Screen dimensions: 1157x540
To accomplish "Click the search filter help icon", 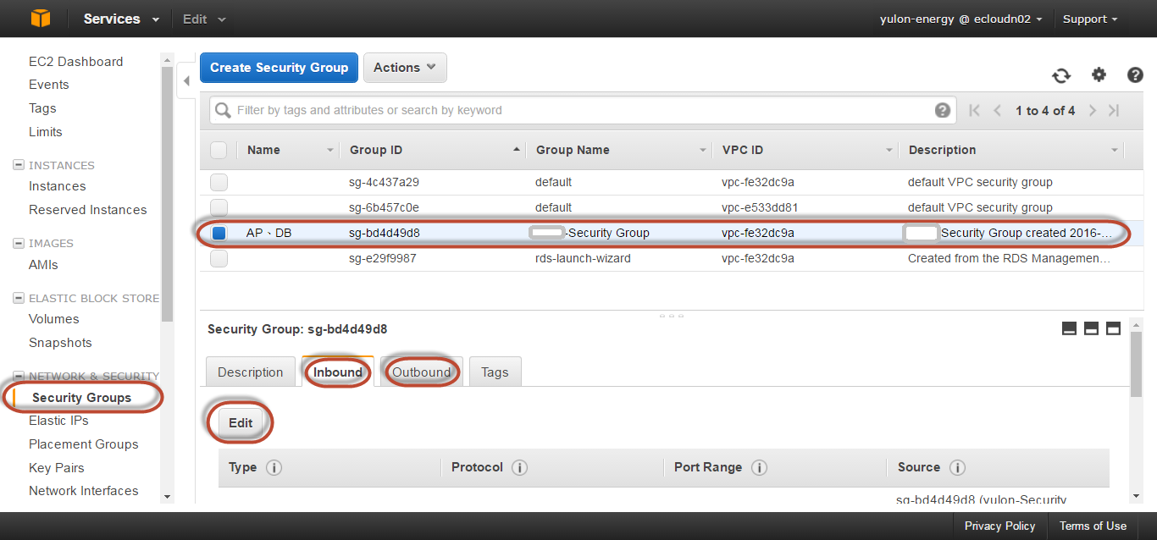I will (942, 110).
